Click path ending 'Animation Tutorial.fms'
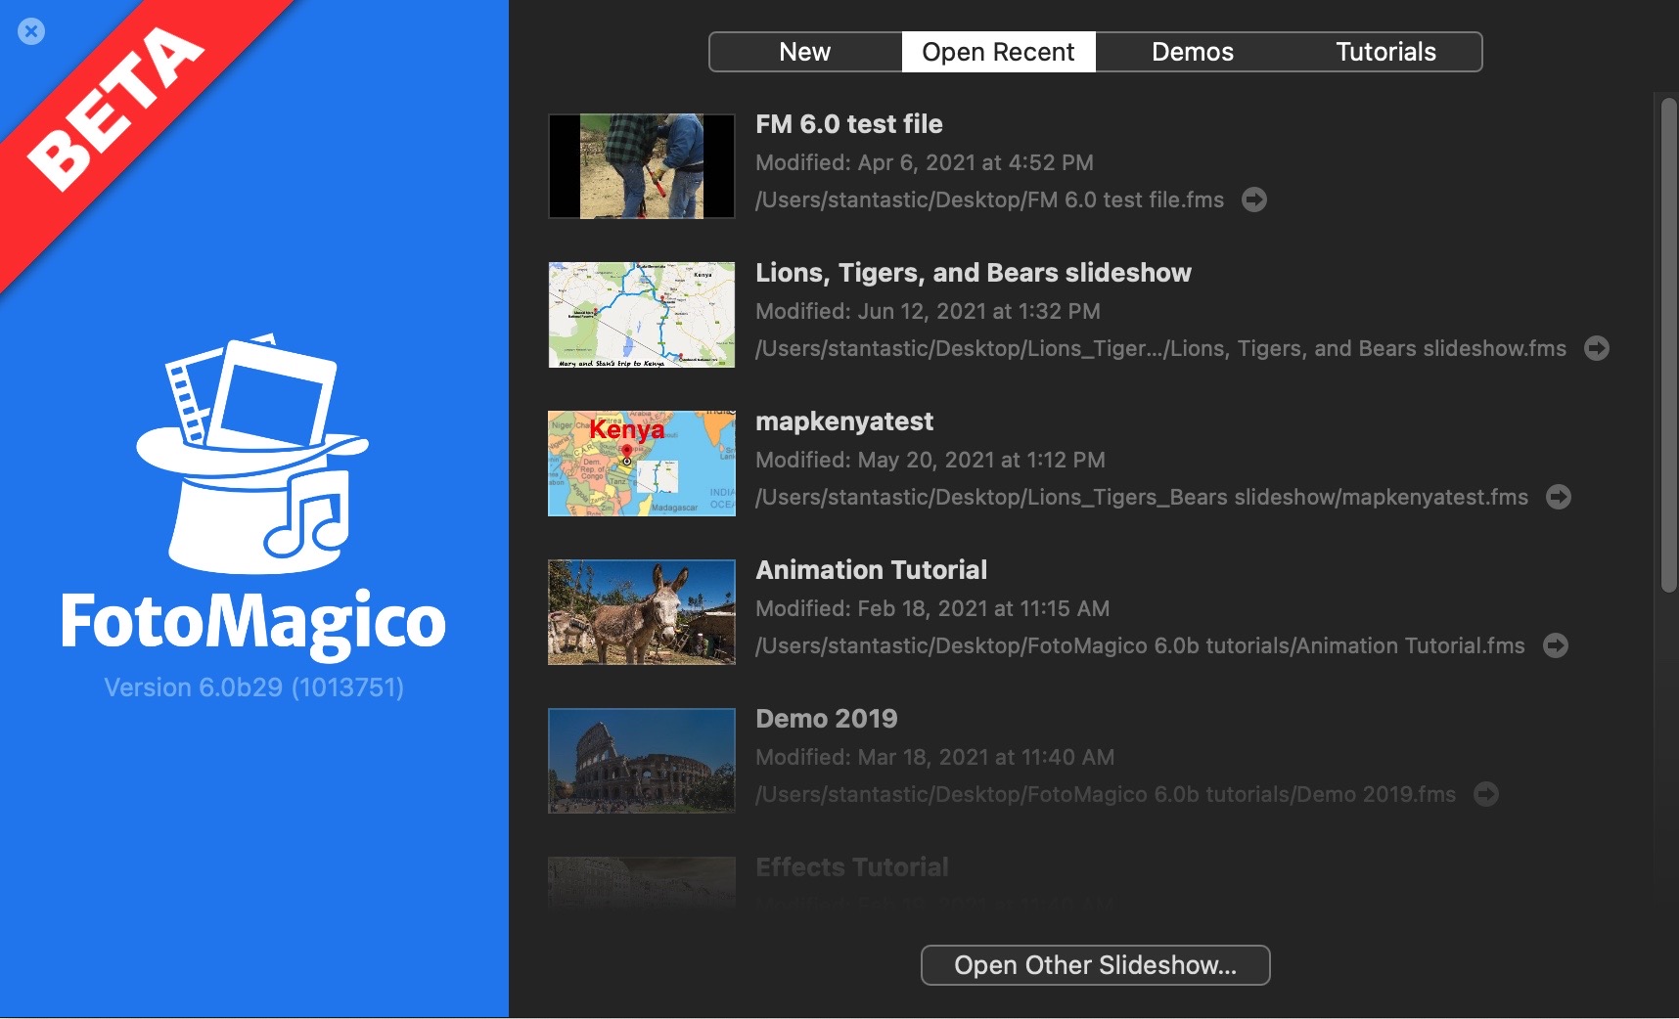This screenshot has height=1019, width=1679. click(x=1140, y=645)
